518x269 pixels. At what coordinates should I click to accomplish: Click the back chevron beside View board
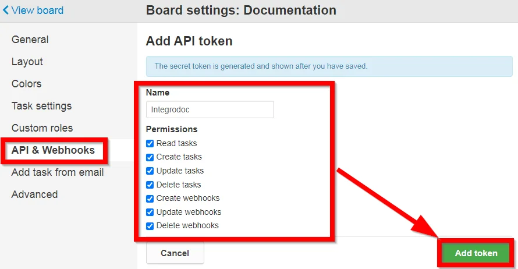tap(6, 10)
